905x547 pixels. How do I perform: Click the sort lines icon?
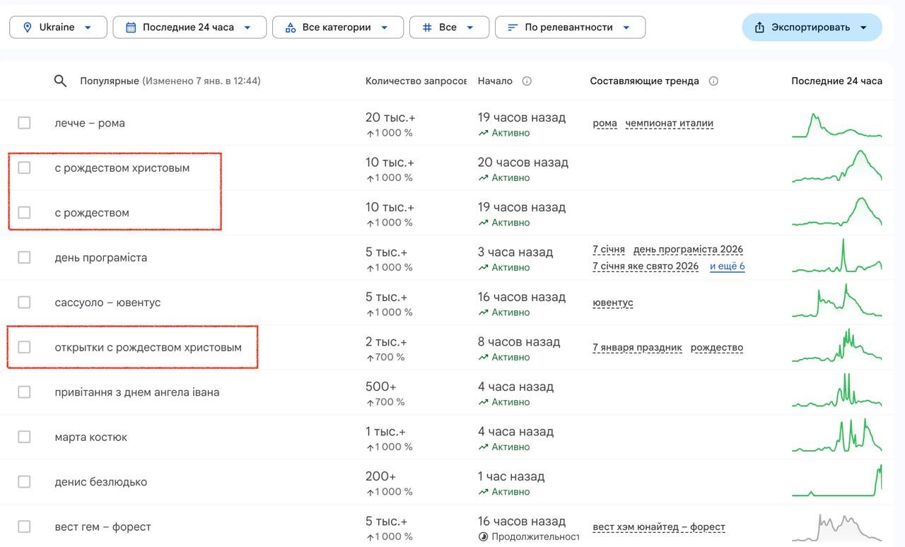pos(513,27)
